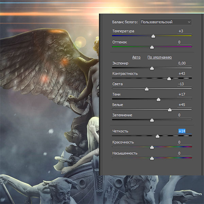The height and width of the screenshot is (204, 204).
Task: Click the Контрастность value field +43
Action: point(184,74)
